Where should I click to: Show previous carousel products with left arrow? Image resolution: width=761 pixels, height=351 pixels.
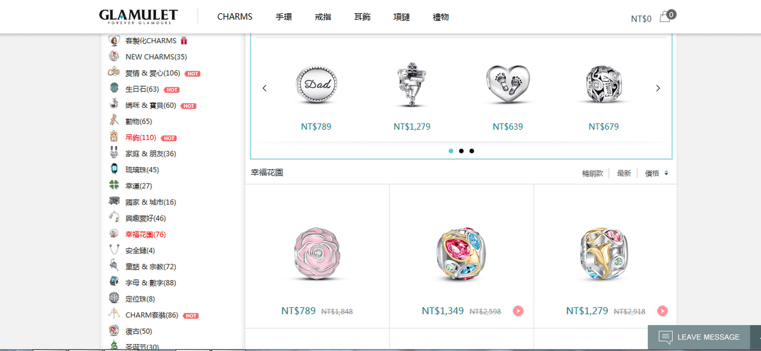264,88
